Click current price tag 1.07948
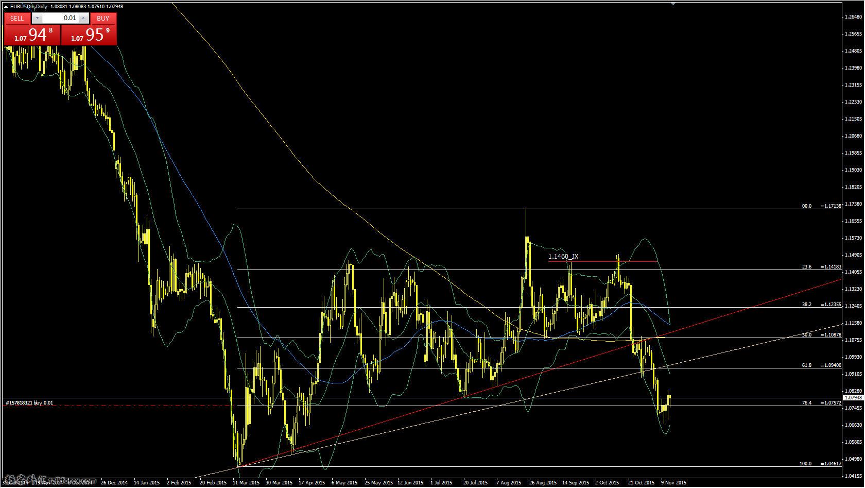Screen dimensions: 865x488 pos(853,398)
